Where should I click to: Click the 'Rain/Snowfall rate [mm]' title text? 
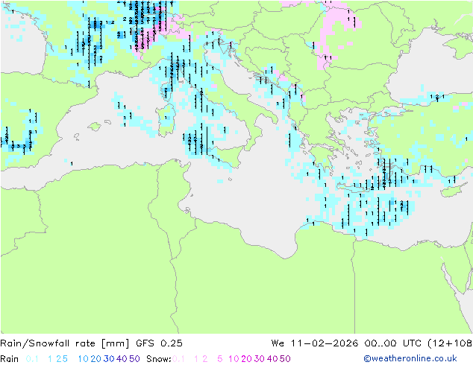click(65, 343)
